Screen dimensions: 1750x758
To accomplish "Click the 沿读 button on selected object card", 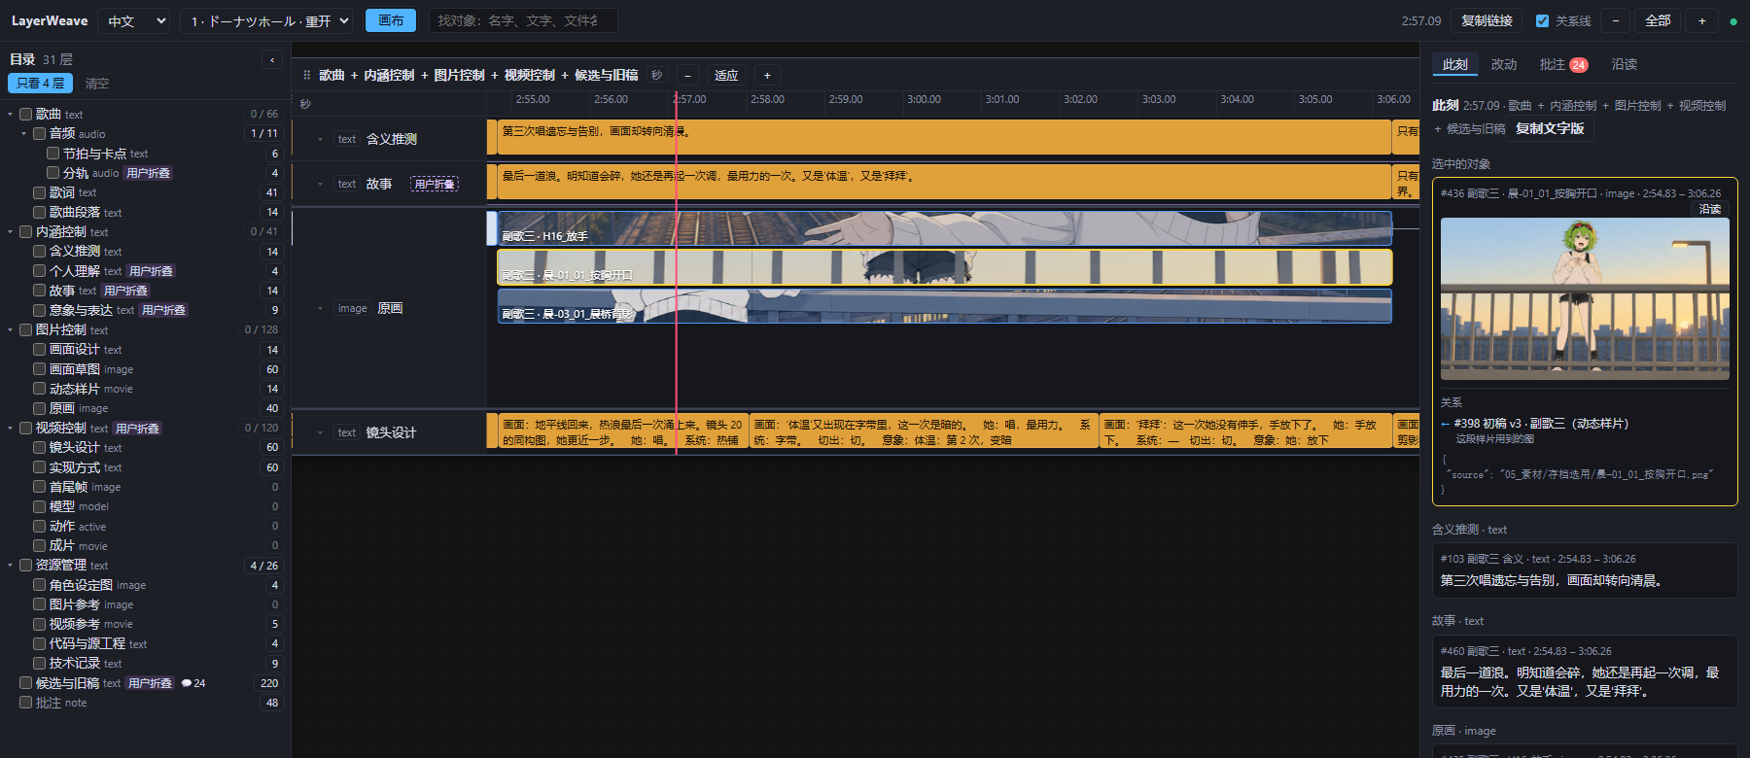I will 1710,209.
